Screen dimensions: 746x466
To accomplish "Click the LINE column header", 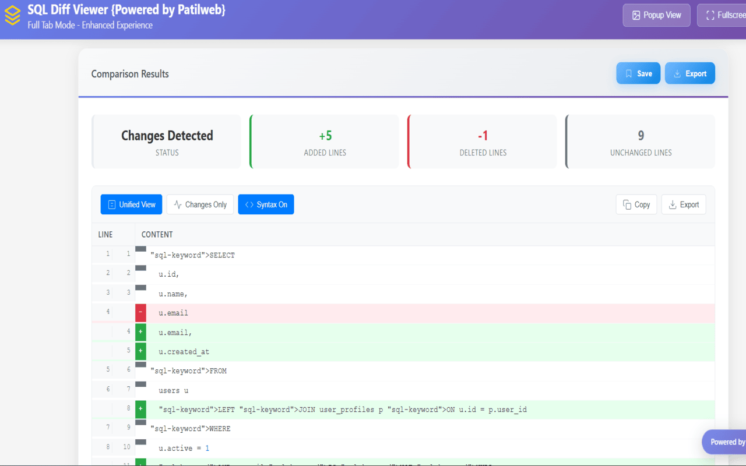I will (x=105, y=234).
